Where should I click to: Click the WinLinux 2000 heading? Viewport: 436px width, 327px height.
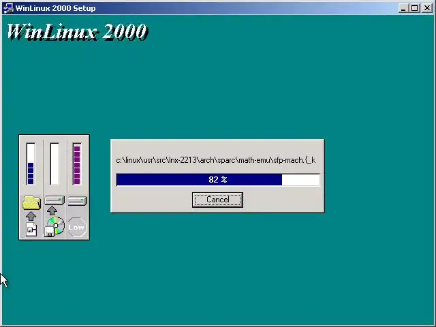coord(77,32)
